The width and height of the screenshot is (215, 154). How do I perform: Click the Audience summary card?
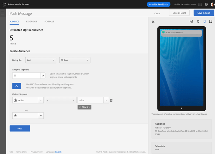[x=182, y=129]
